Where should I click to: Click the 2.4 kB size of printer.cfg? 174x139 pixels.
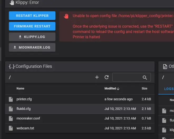[146, 99]
